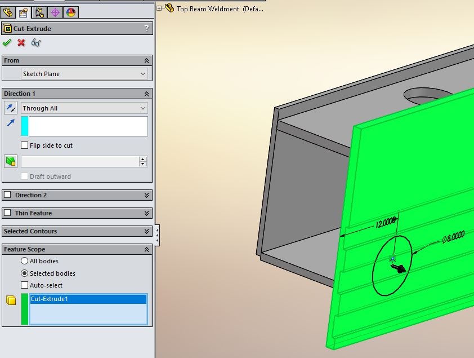This screenshot has width=474, height=358.
Task: Select the Top Beam Weldment flyout tree label
Action: tap(220, 9)
